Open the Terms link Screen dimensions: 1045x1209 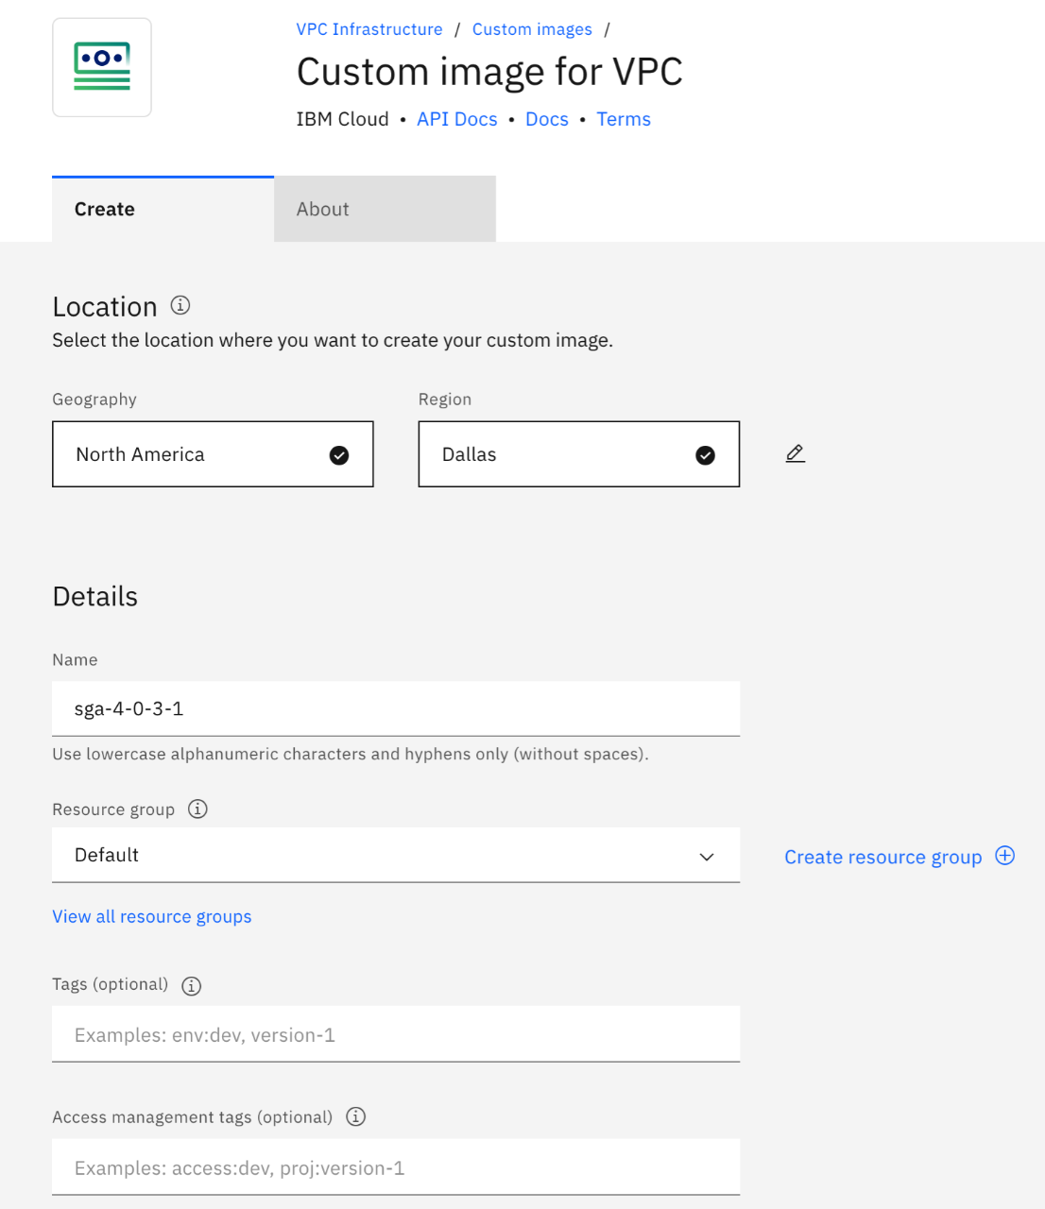point(624,119)
